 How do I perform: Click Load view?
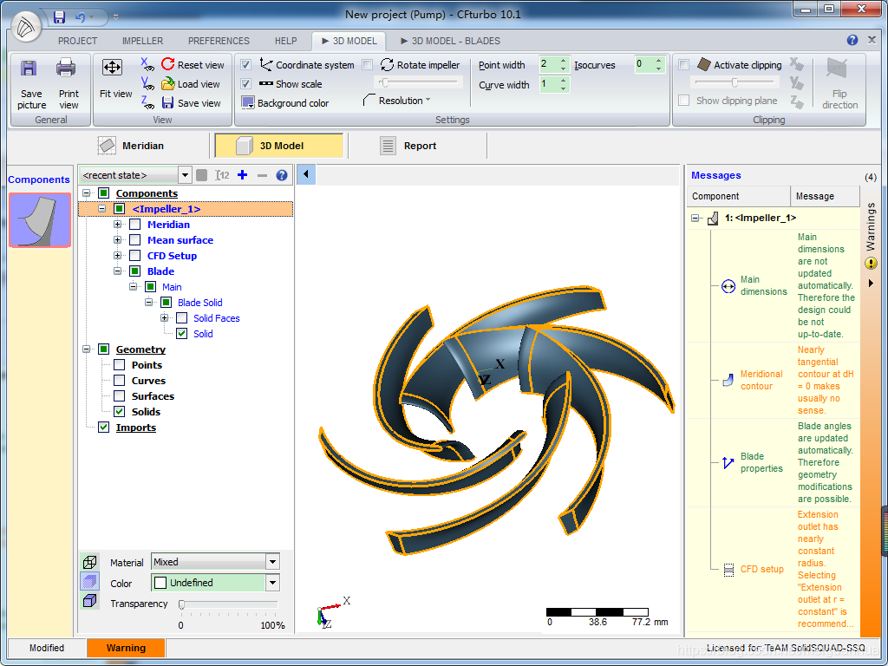tap(190, 84)
